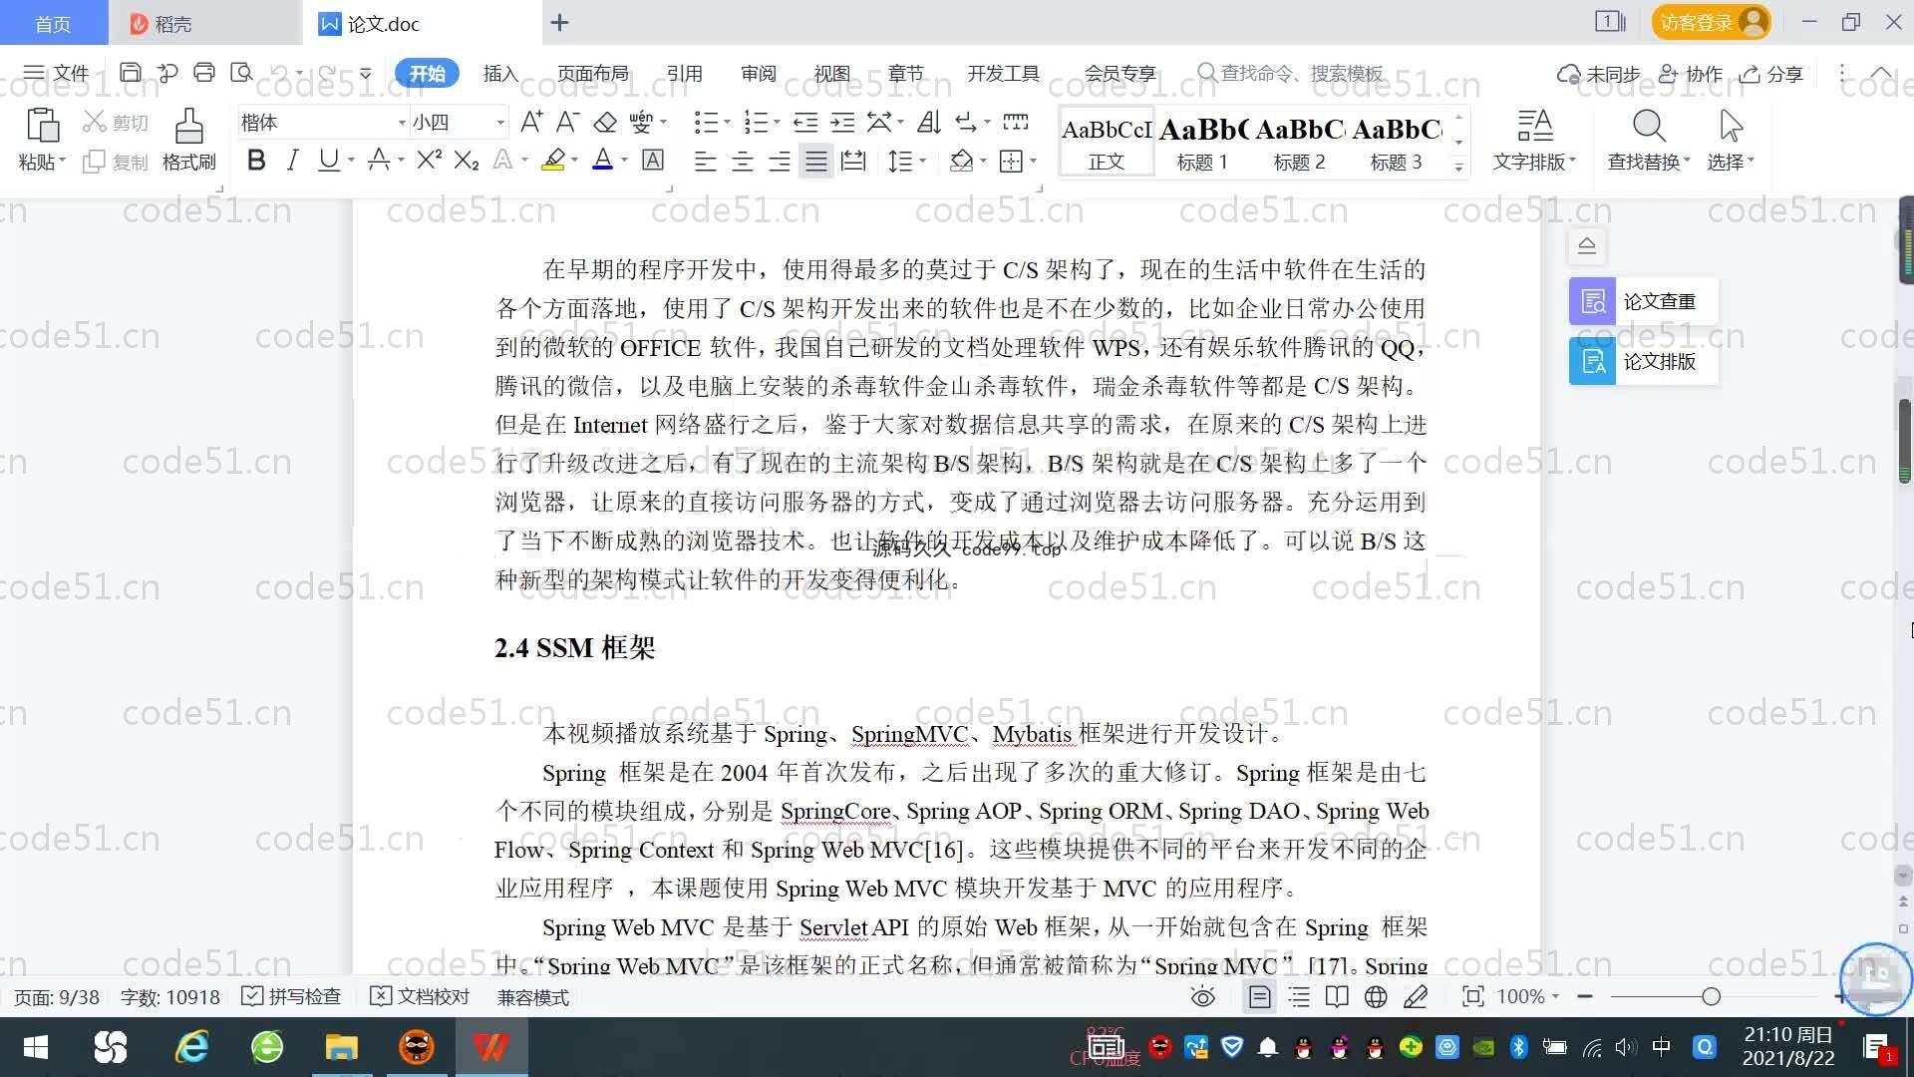Screen dimensions: 1914x1077
Task: Click the Windows Start button
Action: 36,1047
